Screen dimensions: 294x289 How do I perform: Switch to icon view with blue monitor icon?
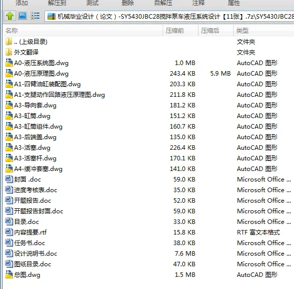click(x=22, y=16)
